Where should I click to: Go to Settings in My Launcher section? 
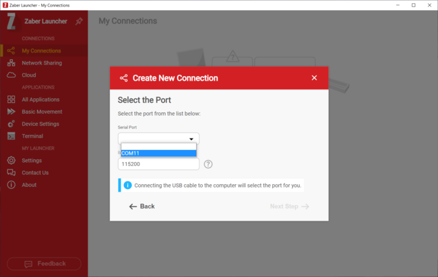pyautogui.click(x=32, y=161)
